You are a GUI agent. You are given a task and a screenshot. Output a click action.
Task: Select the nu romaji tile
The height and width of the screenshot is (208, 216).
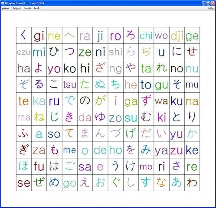[192, 68]
